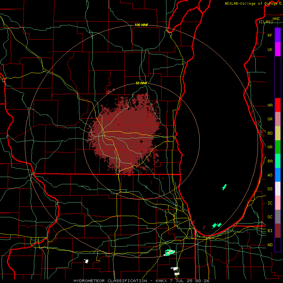Viewport: 283px width, 283px height.
Task: Click the RF legend label
Action: (x=270, y=36)
